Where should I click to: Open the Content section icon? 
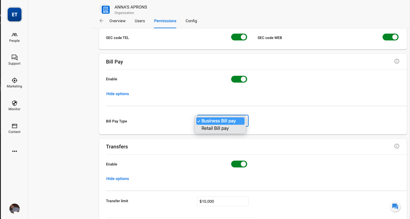(x=14, y=128)
